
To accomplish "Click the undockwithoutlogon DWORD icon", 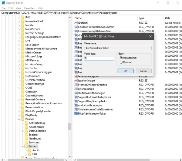I will pos(76,105).
